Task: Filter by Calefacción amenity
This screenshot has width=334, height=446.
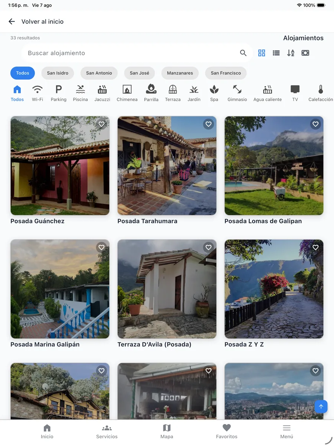Action: pos(321,93)
